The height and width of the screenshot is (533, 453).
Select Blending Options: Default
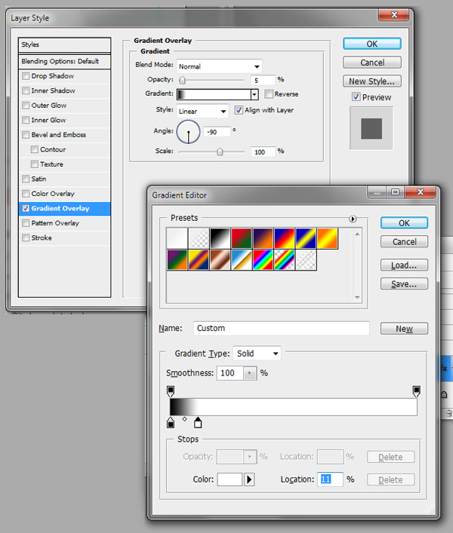pyautogui.click(x=65, y=62)
